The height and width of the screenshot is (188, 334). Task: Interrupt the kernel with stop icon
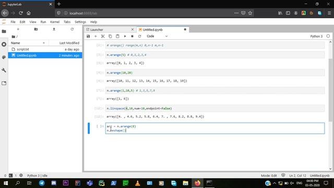tap(132, 36)
